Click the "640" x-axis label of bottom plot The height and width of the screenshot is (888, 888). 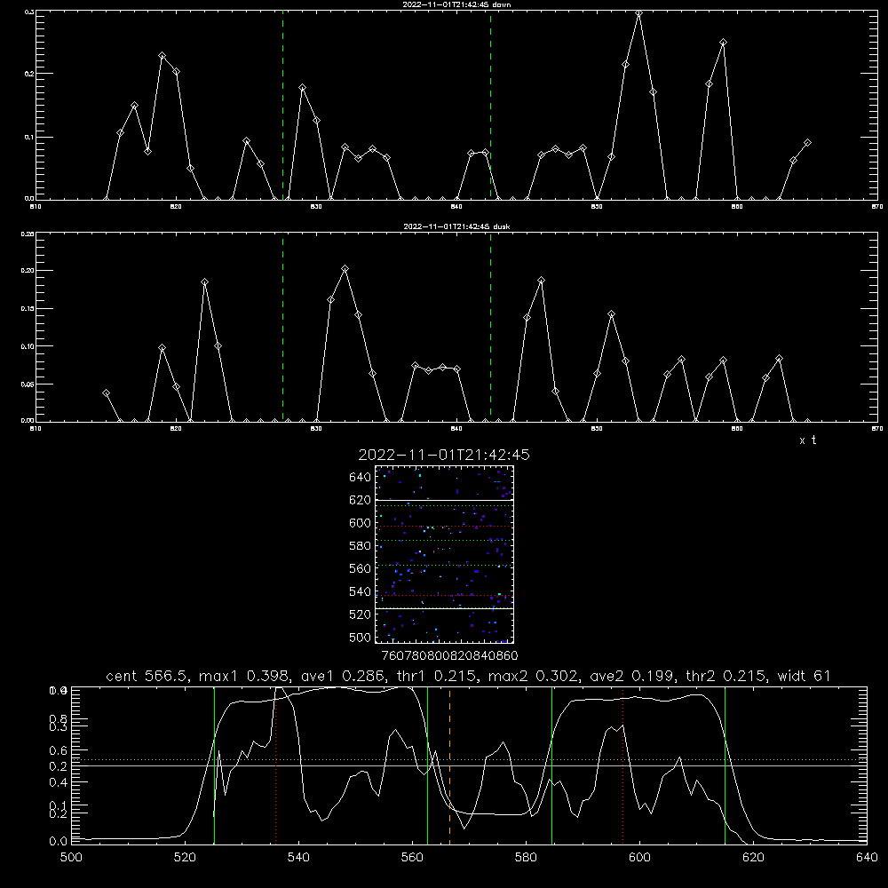(x=867, y=858)
